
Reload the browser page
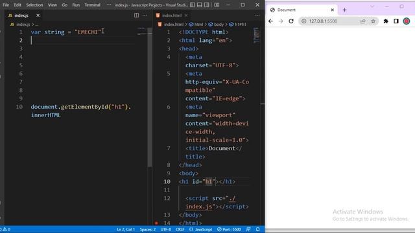(x=291, y=21)
